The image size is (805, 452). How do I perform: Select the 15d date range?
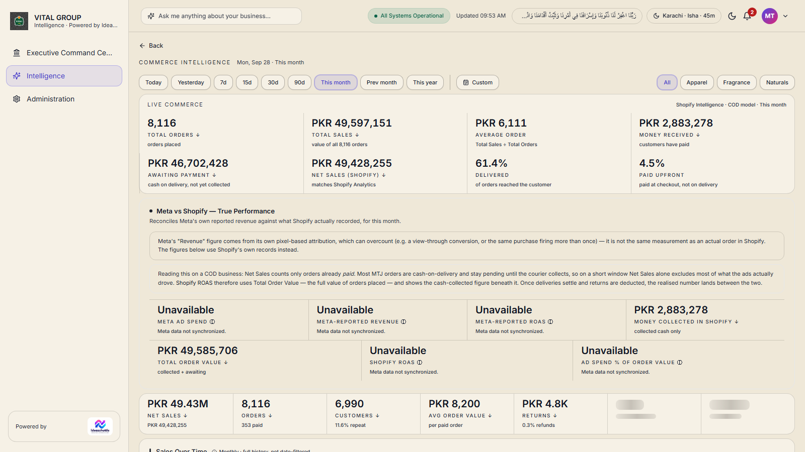(247, 82)
